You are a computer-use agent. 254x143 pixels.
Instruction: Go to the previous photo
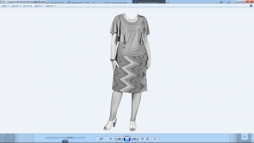(x=119, y=139)
